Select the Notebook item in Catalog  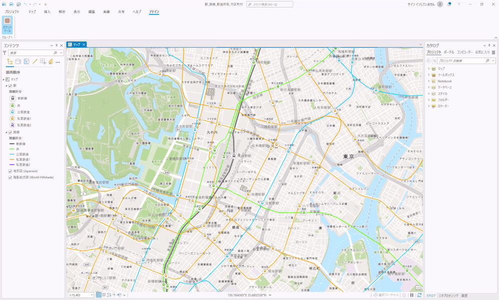(x=444, y=81)
